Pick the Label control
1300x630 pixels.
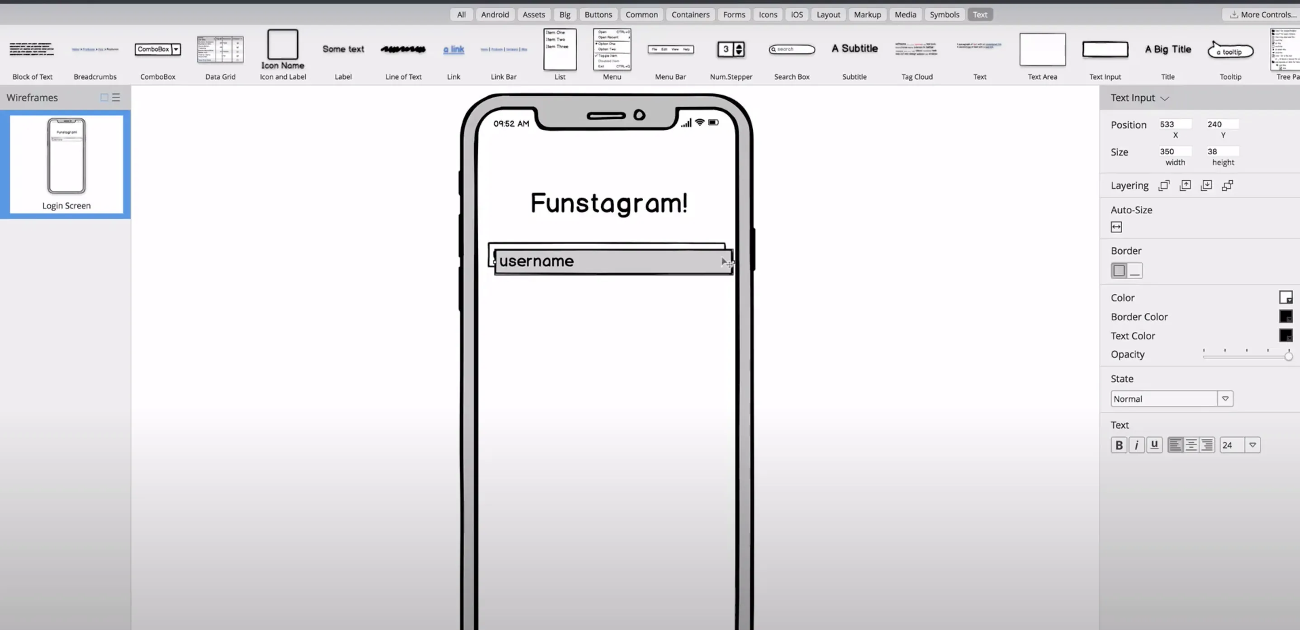[343, 55]
